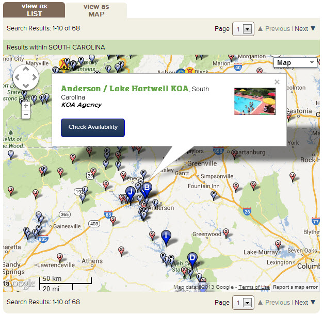
Task: Zoom in the map with plus button
Action: (26, 106)
